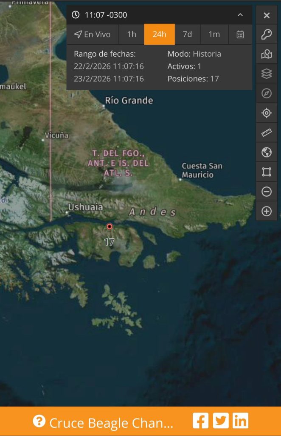Zoom out with the minus icon
Screen dimensions: 281x436
pyautogui.click(x=266, y=192)
